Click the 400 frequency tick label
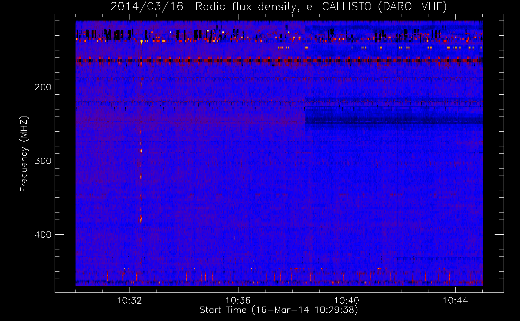This screenshot has width=520, height=321. (x=43, y=235)
